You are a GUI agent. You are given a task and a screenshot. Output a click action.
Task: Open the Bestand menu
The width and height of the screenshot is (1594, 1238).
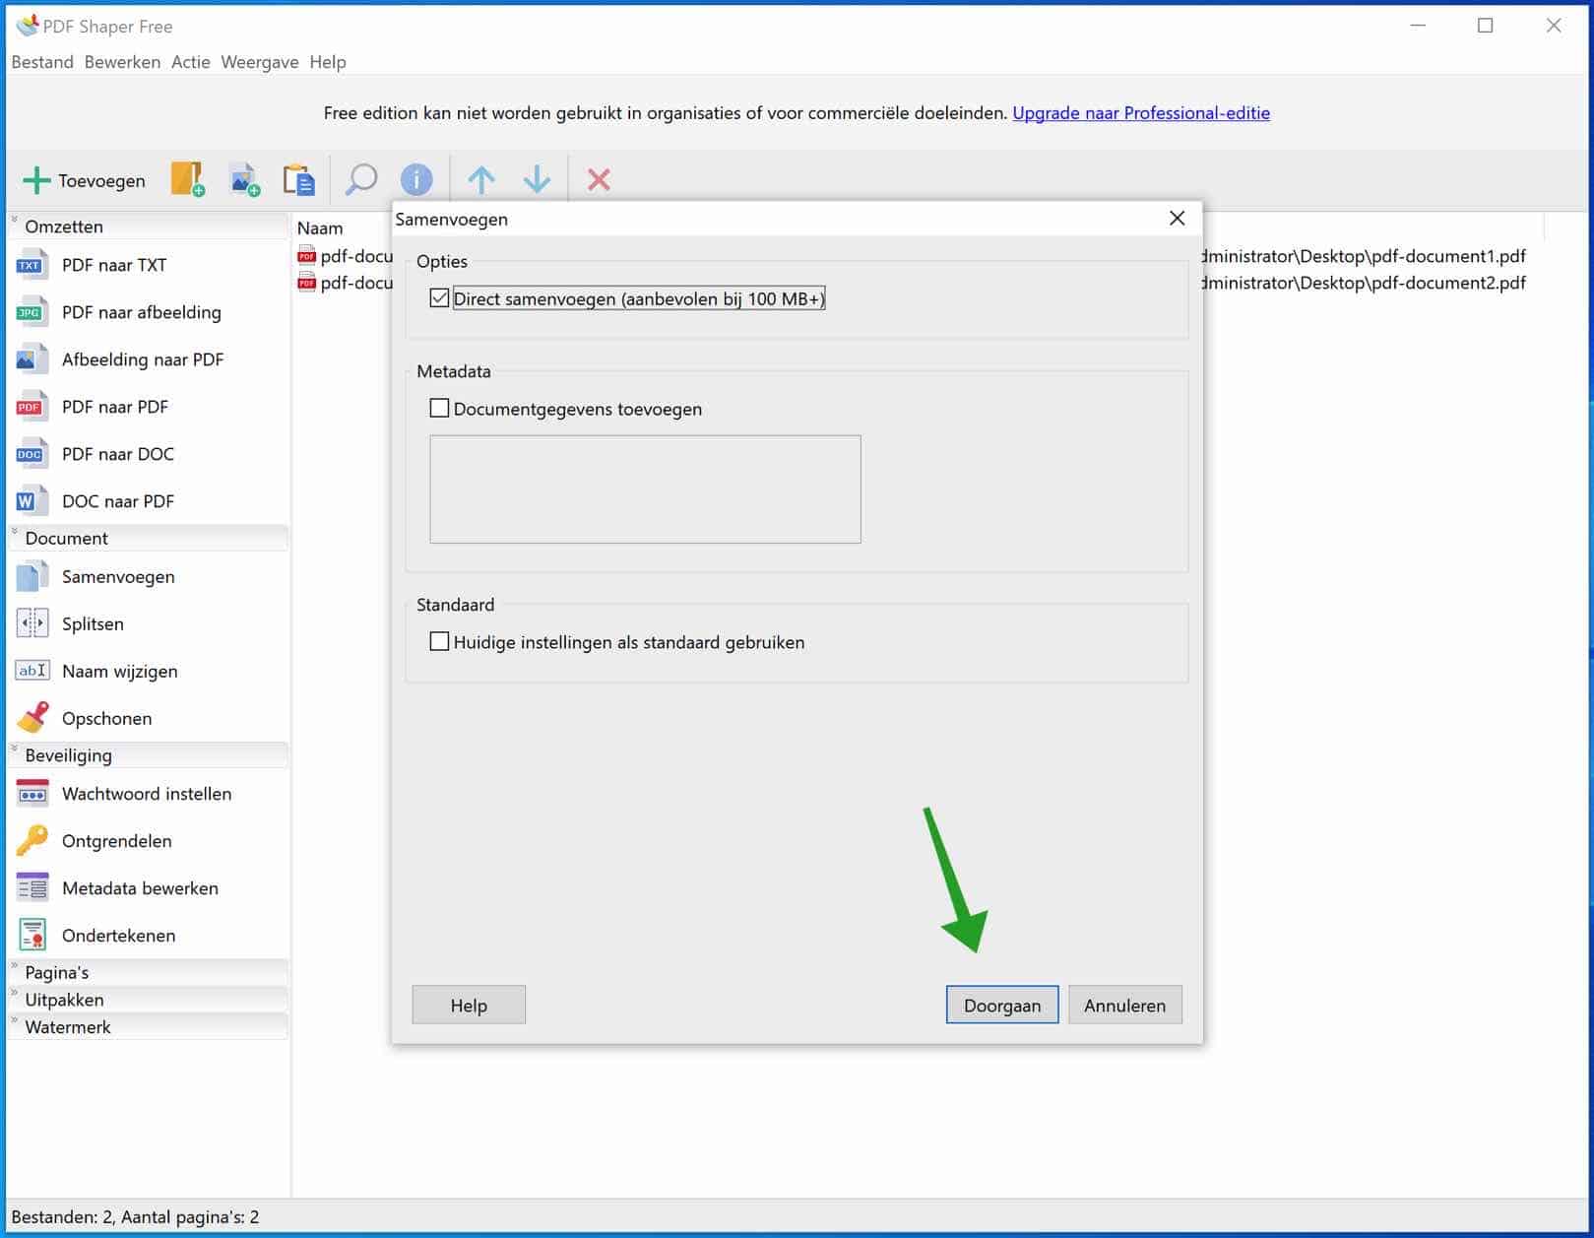[42, 62]
